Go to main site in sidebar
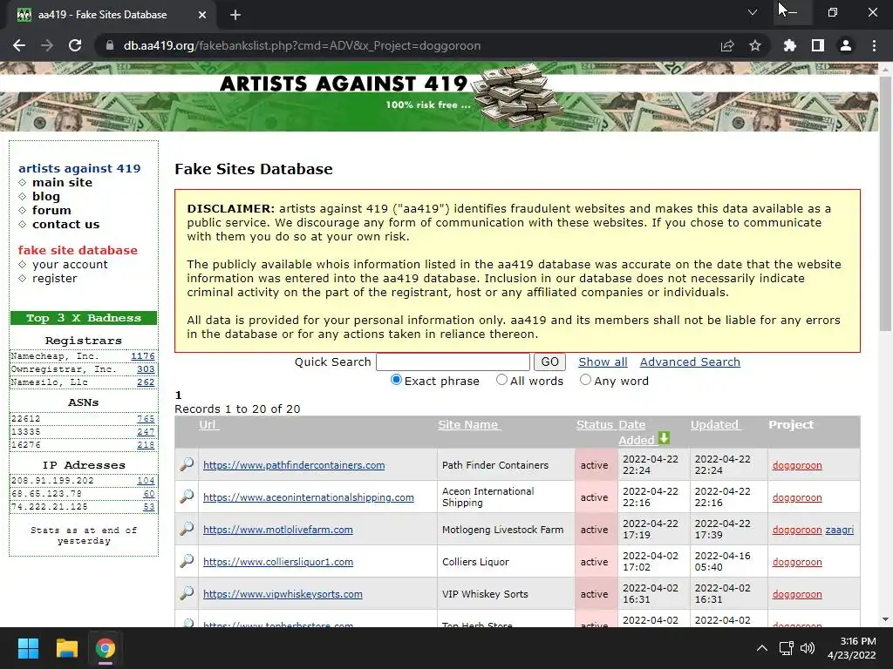The width and height of the screenshot is (893, 669). 62,182
